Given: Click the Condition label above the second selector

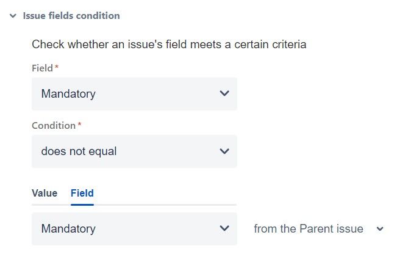Looking at the screenshot, I should click(x=54, y=126).
